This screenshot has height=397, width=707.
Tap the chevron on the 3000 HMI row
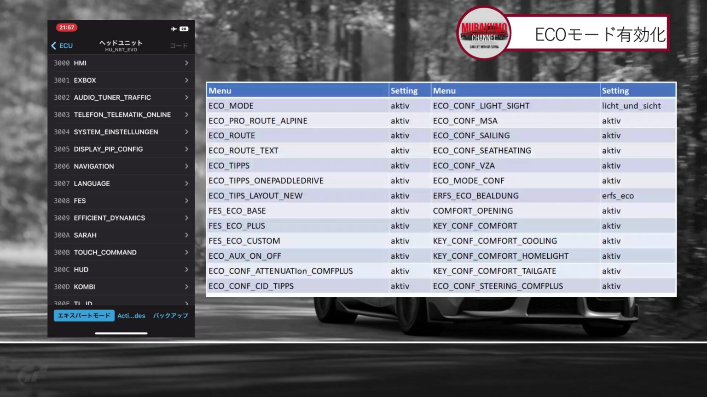tap(187, 63)
